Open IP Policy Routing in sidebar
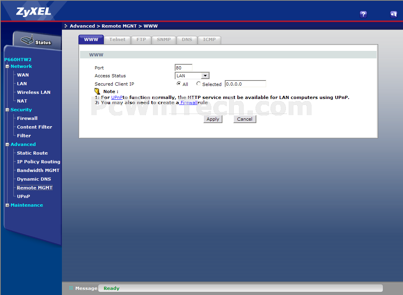This screenshot has height=295, width=403. coord(39,162)
